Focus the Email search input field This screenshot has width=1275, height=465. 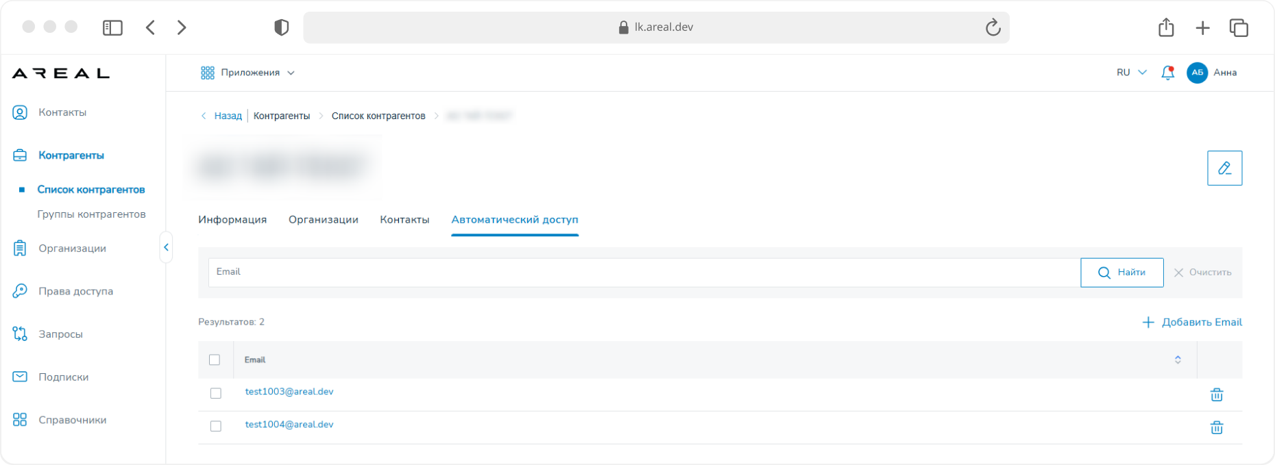644,273
